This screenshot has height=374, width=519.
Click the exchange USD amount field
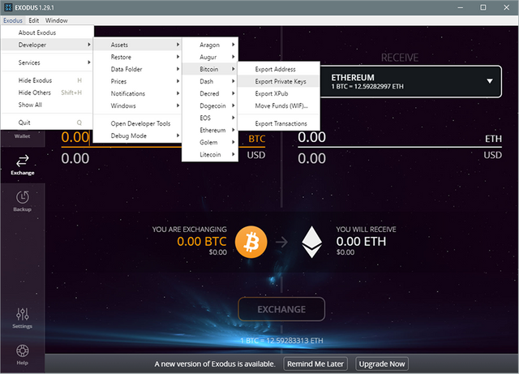[163, 158]
